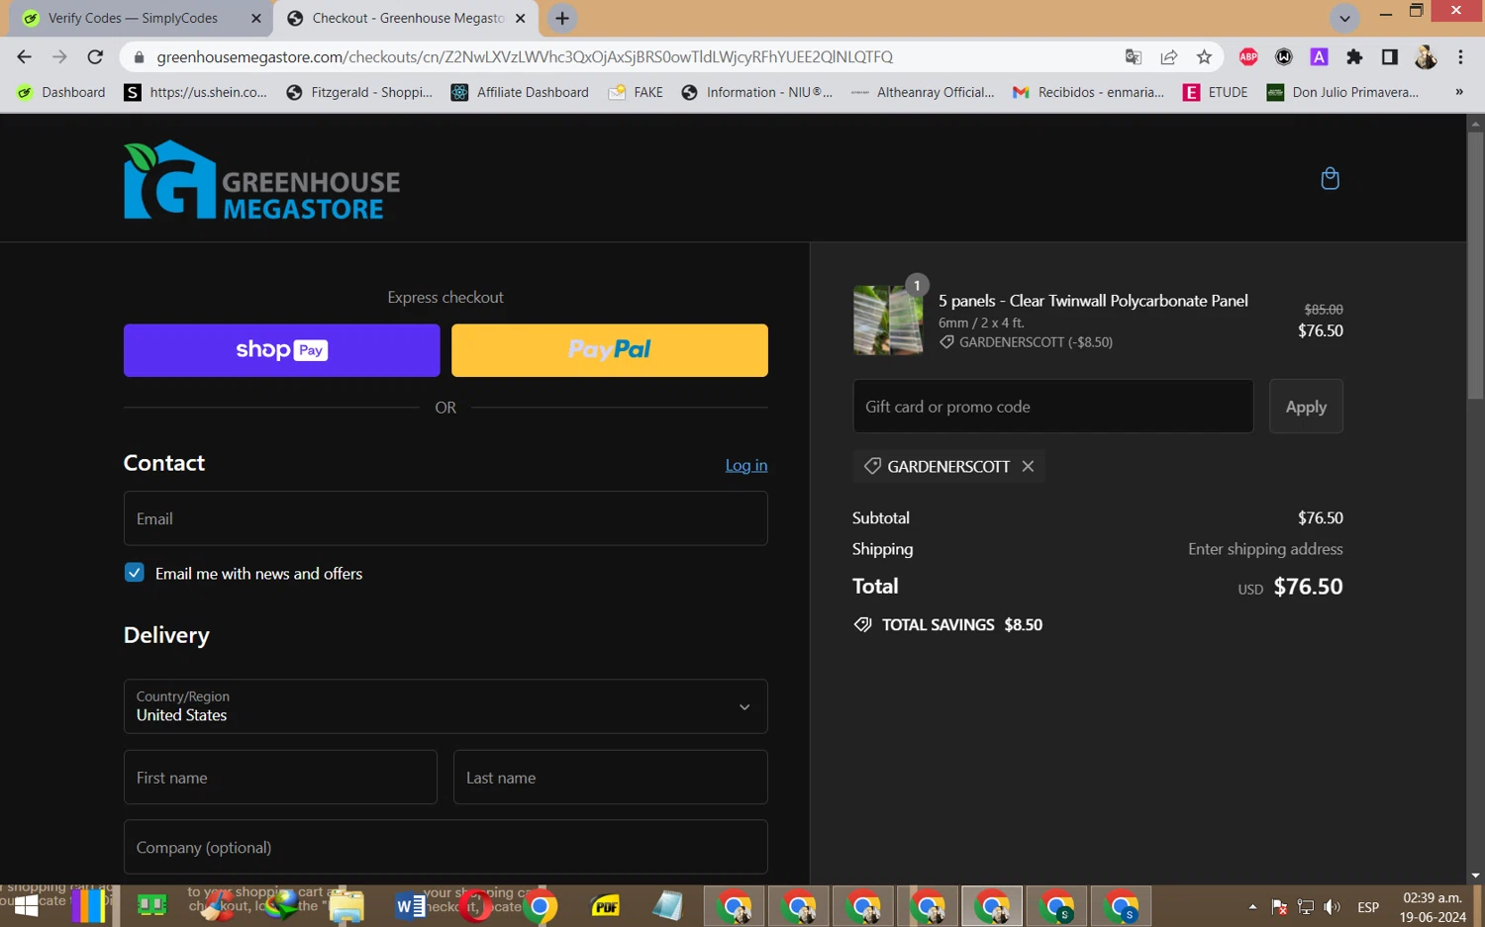
Task: Open the ETUDE bookmark
Action: coord(1216,92)
